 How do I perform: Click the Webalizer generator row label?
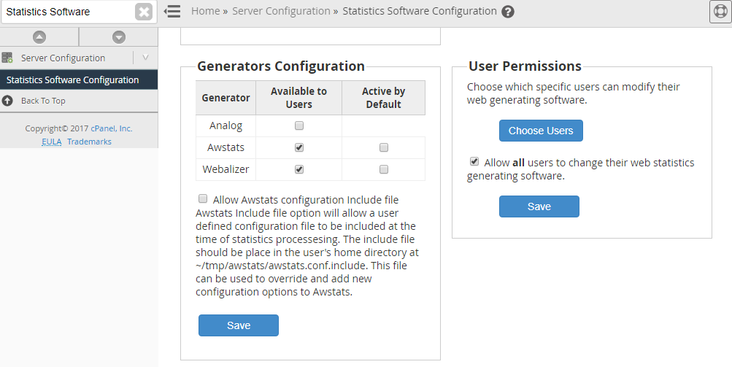tap(226, 169)
